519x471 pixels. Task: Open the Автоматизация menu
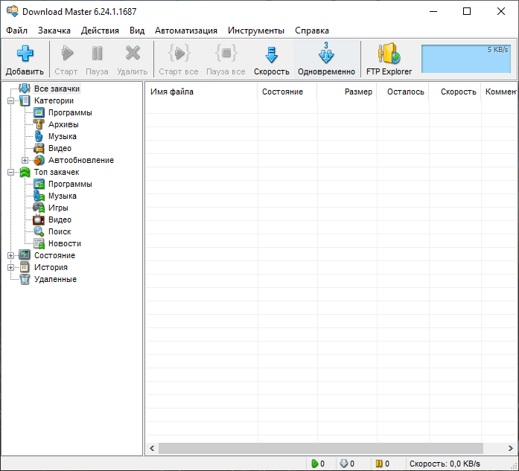(186, 31)
